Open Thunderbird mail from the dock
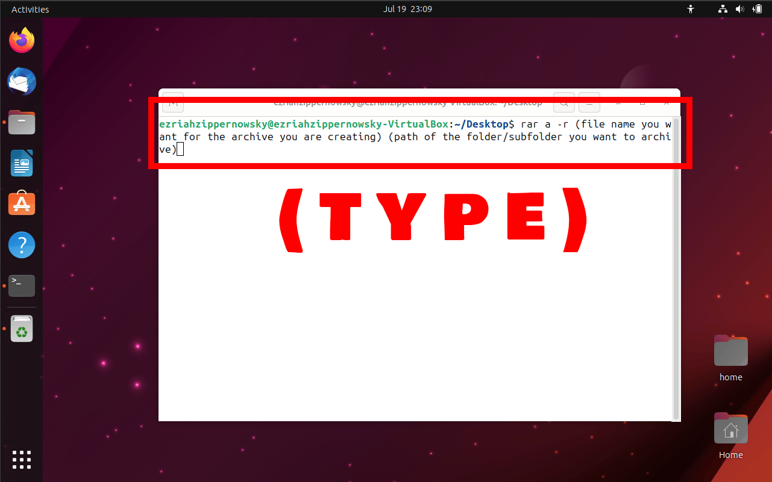The image size is (772, 482). click(22, 81)
